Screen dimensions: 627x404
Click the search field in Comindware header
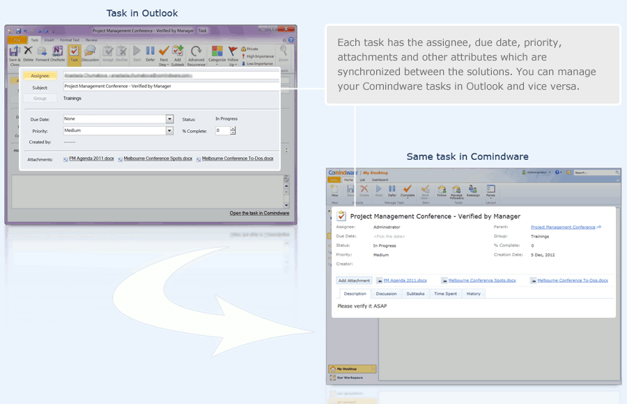(x=596, y=172)
